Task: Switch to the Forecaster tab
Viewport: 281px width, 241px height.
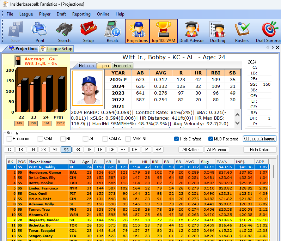Action: point(123,66)
